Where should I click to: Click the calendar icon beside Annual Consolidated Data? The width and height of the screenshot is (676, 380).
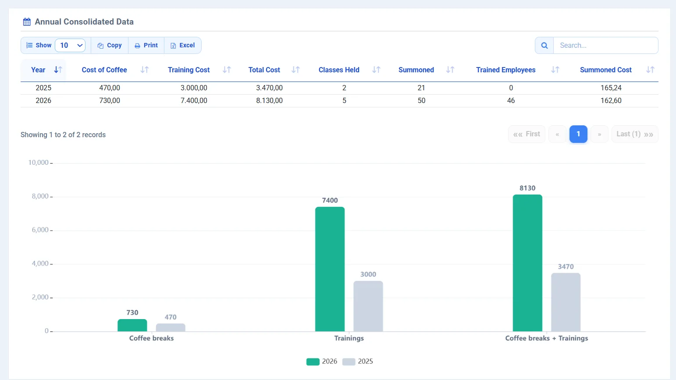pyautogui.click(x=27, y=22)
